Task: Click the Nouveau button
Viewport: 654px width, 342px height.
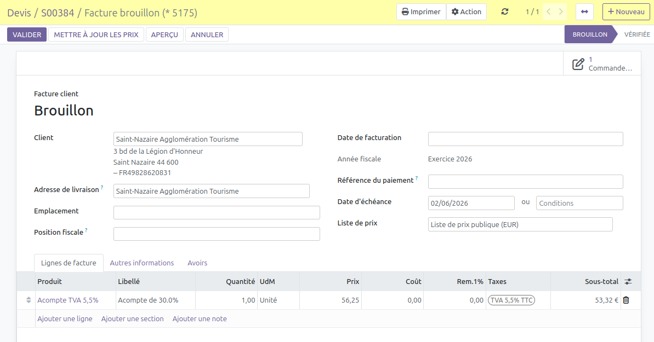Action: click(x=626, y=11)
